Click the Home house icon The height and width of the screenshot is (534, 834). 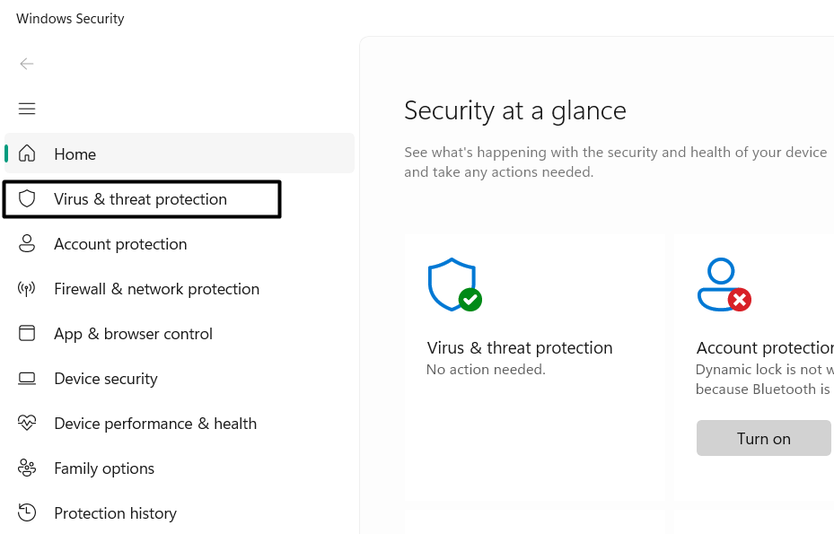[27, 153]
